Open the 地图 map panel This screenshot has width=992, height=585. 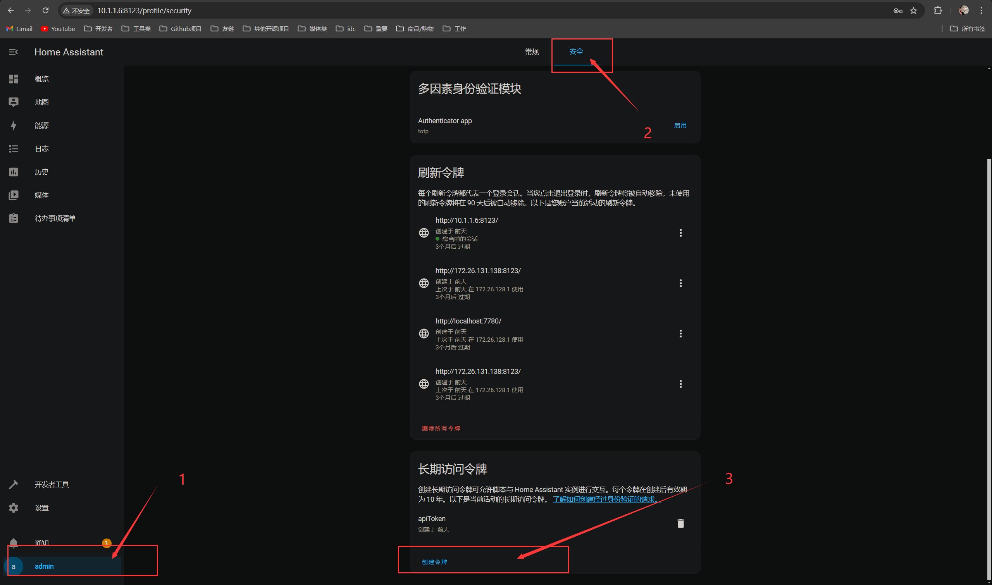click(x=41, y=102)
